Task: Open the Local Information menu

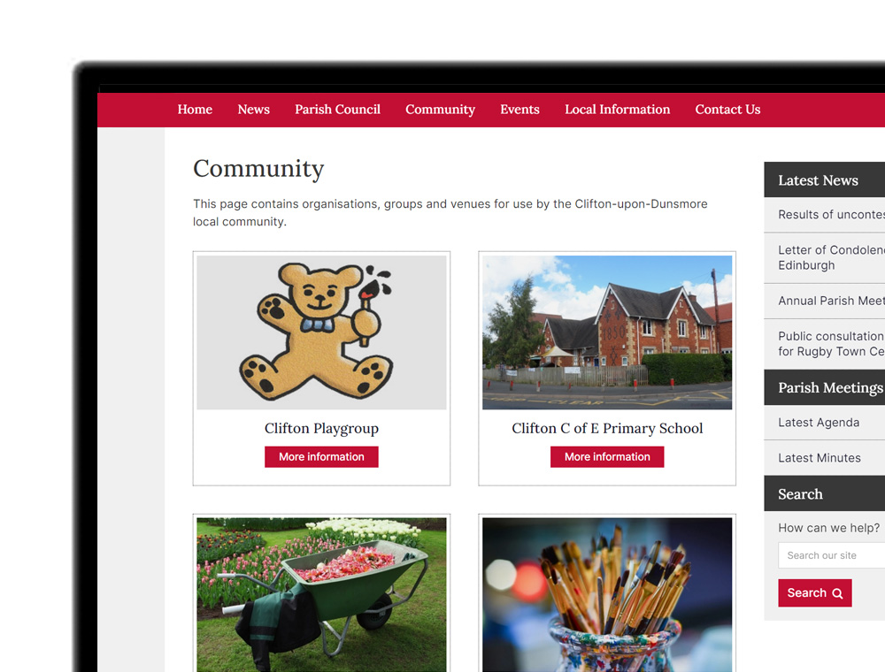Action: (x=618, y=110)
